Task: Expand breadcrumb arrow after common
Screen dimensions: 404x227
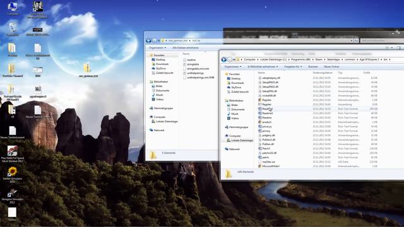Action: pyautogui.click(x=357, y=59)
